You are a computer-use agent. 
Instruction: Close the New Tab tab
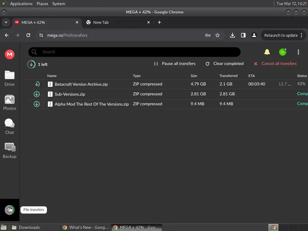(x=149, y=22)
